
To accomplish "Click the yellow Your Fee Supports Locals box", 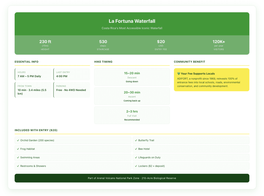I will click(x=211, y=79).
